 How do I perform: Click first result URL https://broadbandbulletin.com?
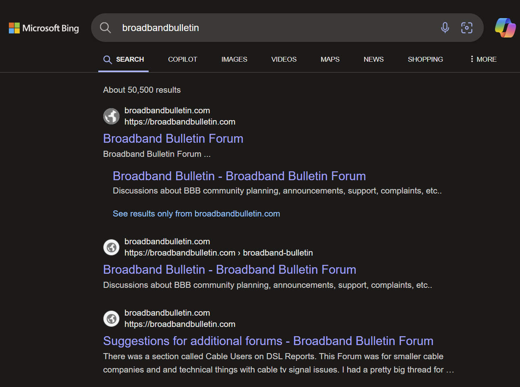point(180,122)
